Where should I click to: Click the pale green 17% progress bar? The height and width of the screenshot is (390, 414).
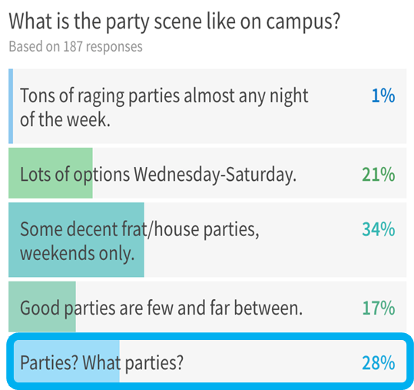42,306
